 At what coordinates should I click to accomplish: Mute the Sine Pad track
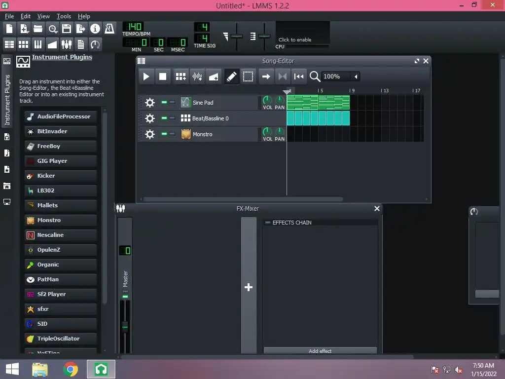pyautogui.click(x=164, y=102)
